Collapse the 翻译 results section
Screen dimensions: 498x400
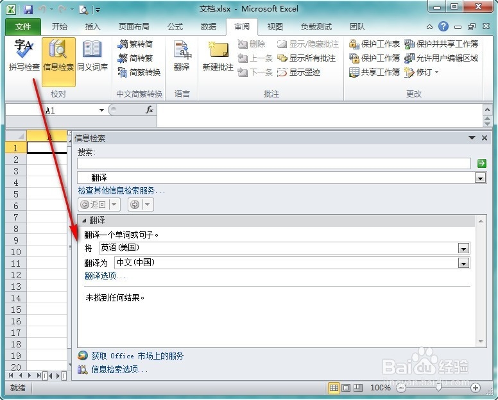[84, 221]
